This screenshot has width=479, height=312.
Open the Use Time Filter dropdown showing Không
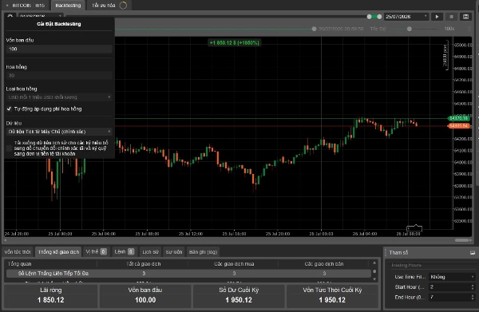point(452,277)
